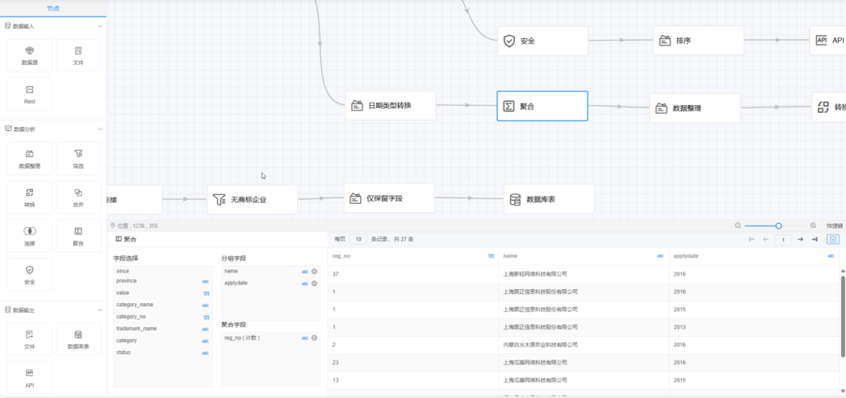
Task: Select the 数据库表 node on the canvas
Action: pyautogui.click(x=549, y=199)
